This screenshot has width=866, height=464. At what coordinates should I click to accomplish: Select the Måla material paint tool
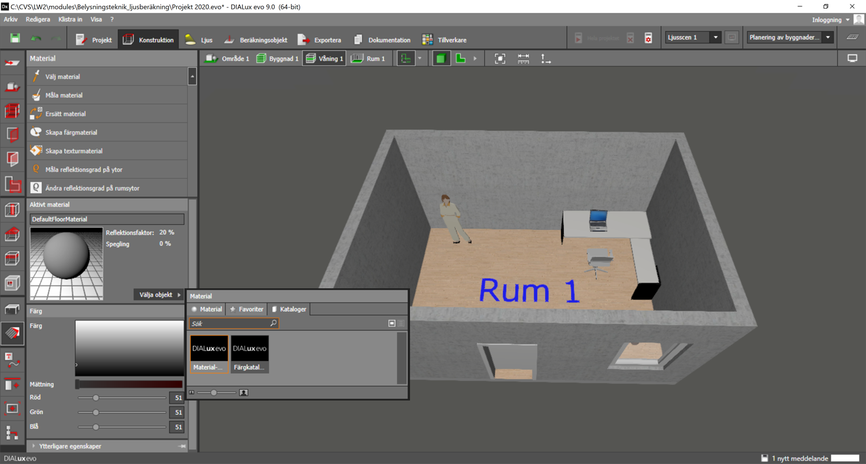tap(64, 95)
